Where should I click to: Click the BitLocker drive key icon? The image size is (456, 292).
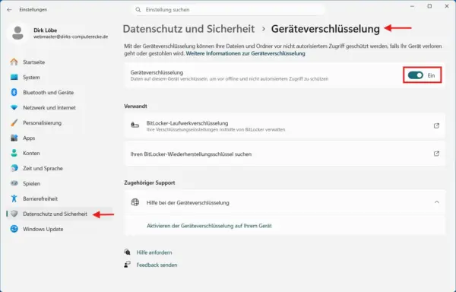tap(135, 125)
